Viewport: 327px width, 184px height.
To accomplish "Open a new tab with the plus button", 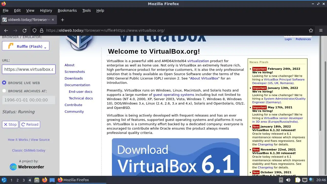I will click(62, 20).
